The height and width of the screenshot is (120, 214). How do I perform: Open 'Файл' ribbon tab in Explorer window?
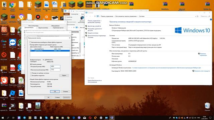coord(67,14)
